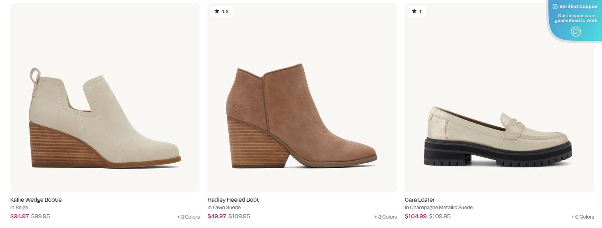Image resolution: width=602 pixels, height=228 pixels.
Task: Expand the + 3 Colors for Kallie Wedge Bootie
Action: click(x=188, y=217)
